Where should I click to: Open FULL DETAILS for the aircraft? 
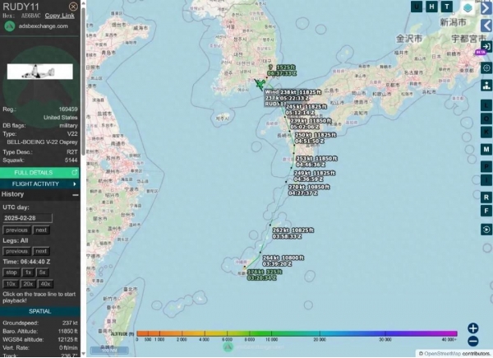point(39,173)
